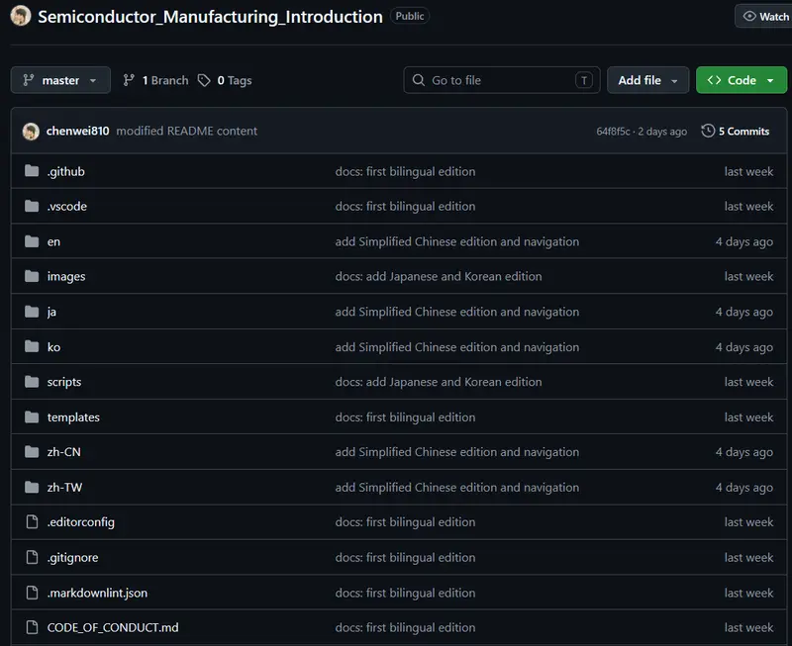Viewport: 792px width, 646px height.
Task: Open the images folder name
Action: point(66,277)
